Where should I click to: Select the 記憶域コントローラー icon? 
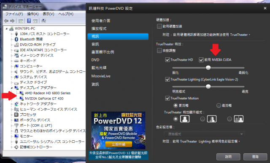16,147
